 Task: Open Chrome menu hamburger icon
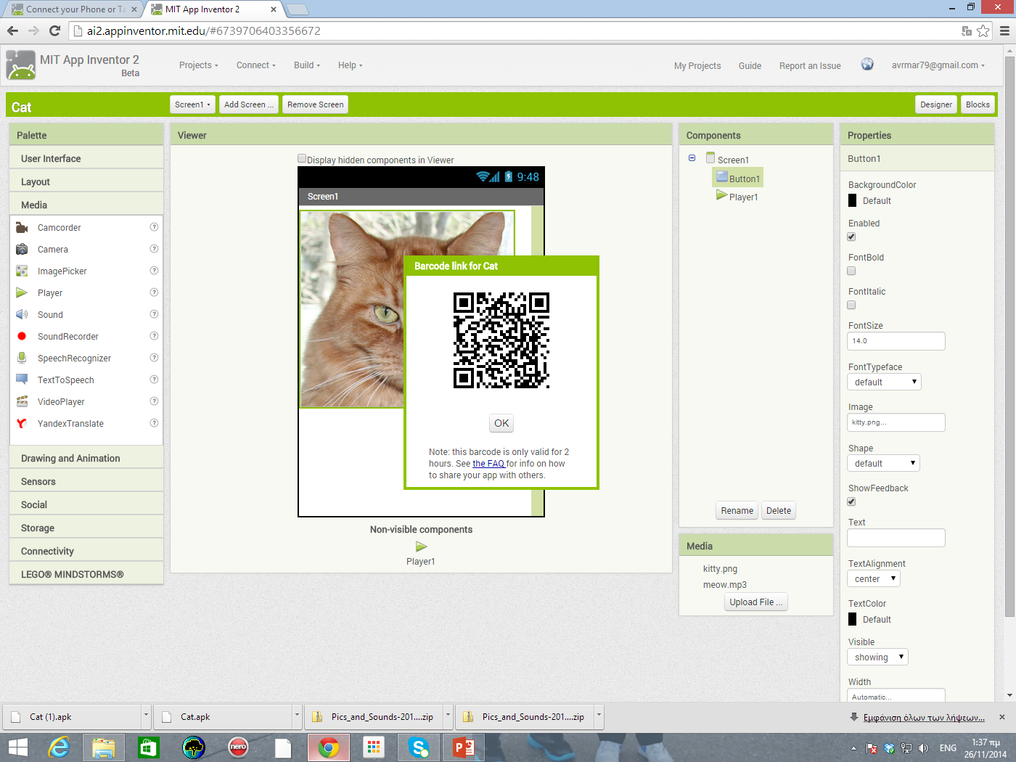coord(1004,30)
